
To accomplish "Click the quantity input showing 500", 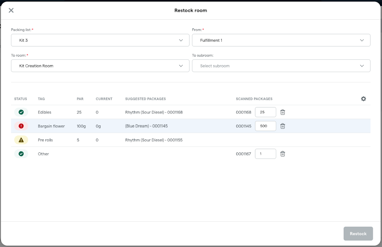I will 265,126.
